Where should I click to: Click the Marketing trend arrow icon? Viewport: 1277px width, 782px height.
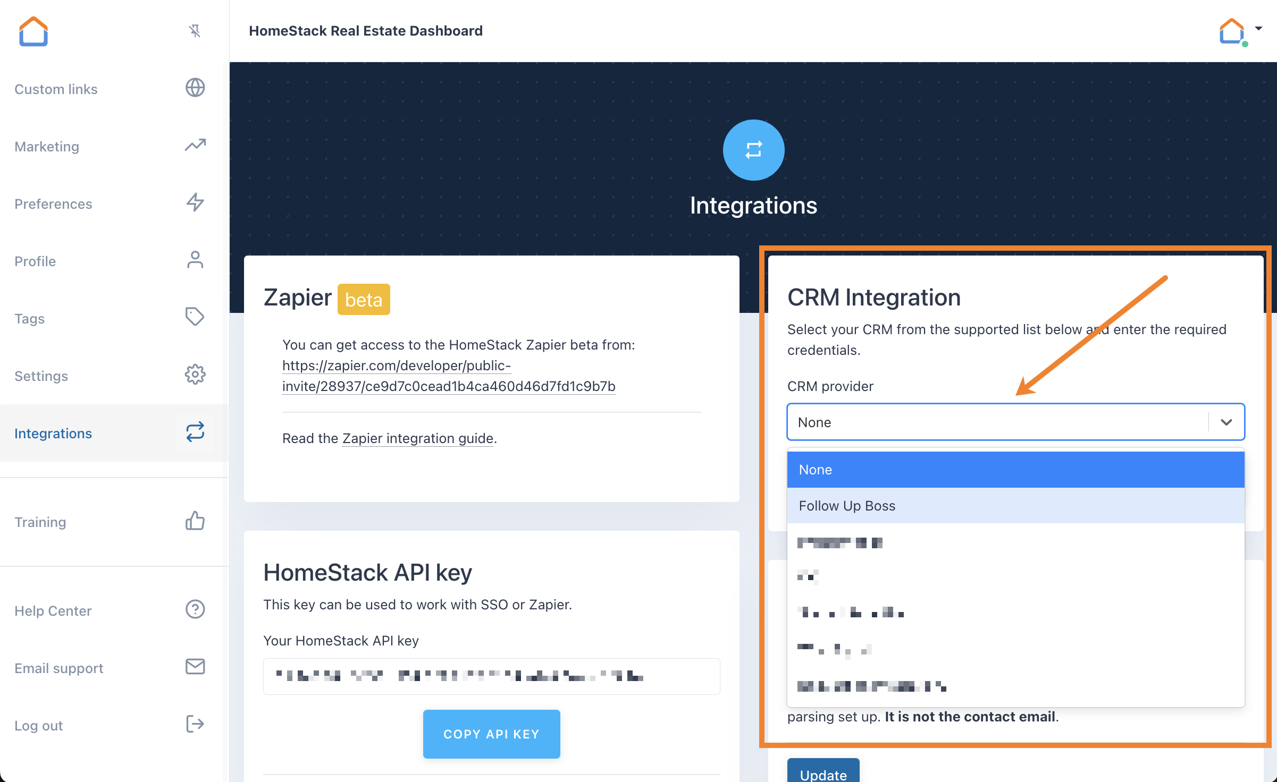point(195,146)
